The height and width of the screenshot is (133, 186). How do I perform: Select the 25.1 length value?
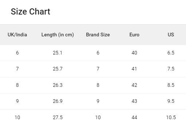[58, 53]
